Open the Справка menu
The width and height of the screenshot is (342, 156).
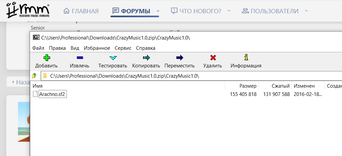[x=146, y=48]
